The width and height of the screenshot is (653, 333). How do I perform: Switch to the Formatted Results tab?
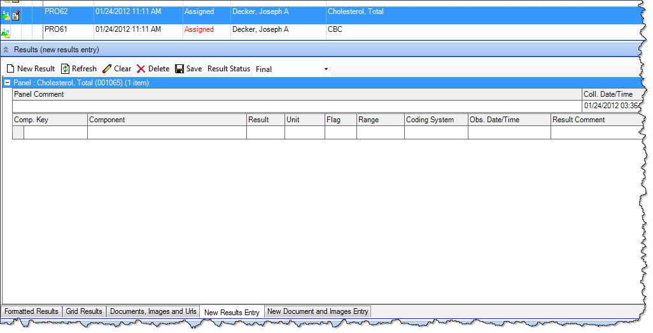click(x=31, y=311)
